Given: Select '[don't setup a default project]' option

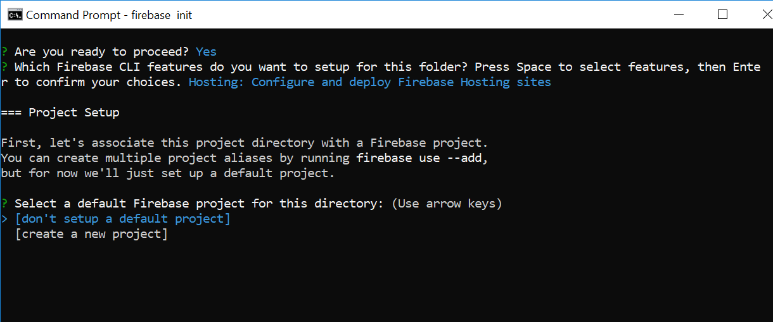Looking at the screenshot, I should (x=123, y=219).
